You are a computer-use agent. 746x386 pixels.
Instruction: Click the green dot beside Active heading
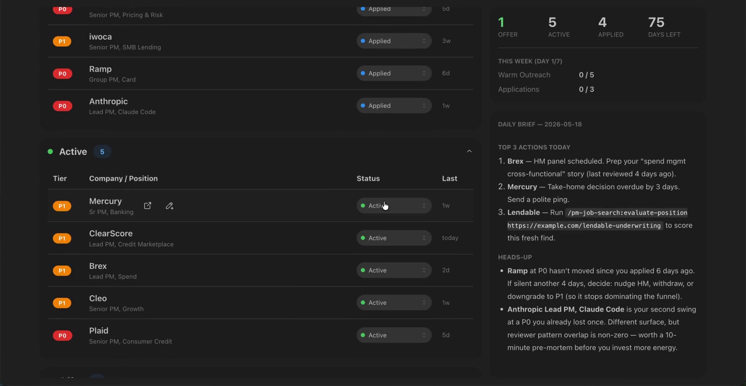click(50, 151)
